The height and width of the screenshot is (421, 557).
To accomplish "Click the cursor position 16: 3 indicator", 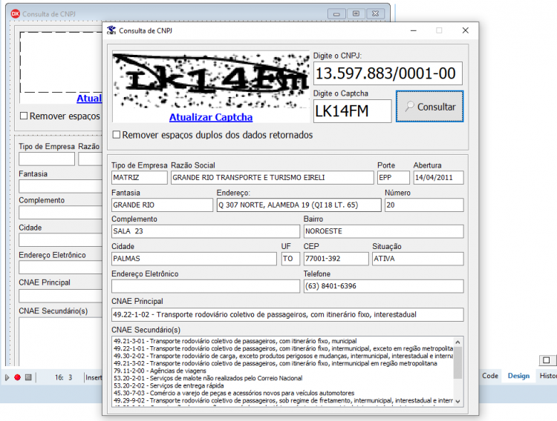I will pyautogui.click(x=63, y=377).
